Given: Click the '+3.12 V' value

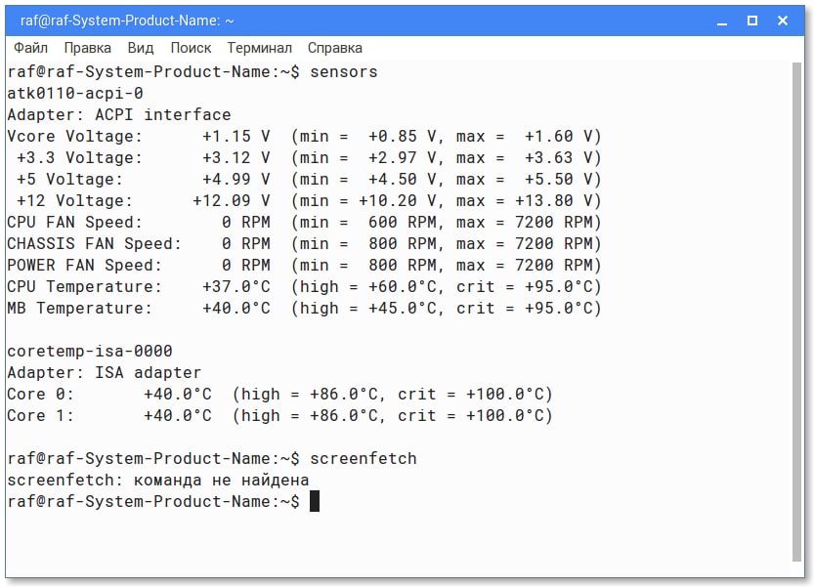Looking at the screenshot, I should (236, 158).
